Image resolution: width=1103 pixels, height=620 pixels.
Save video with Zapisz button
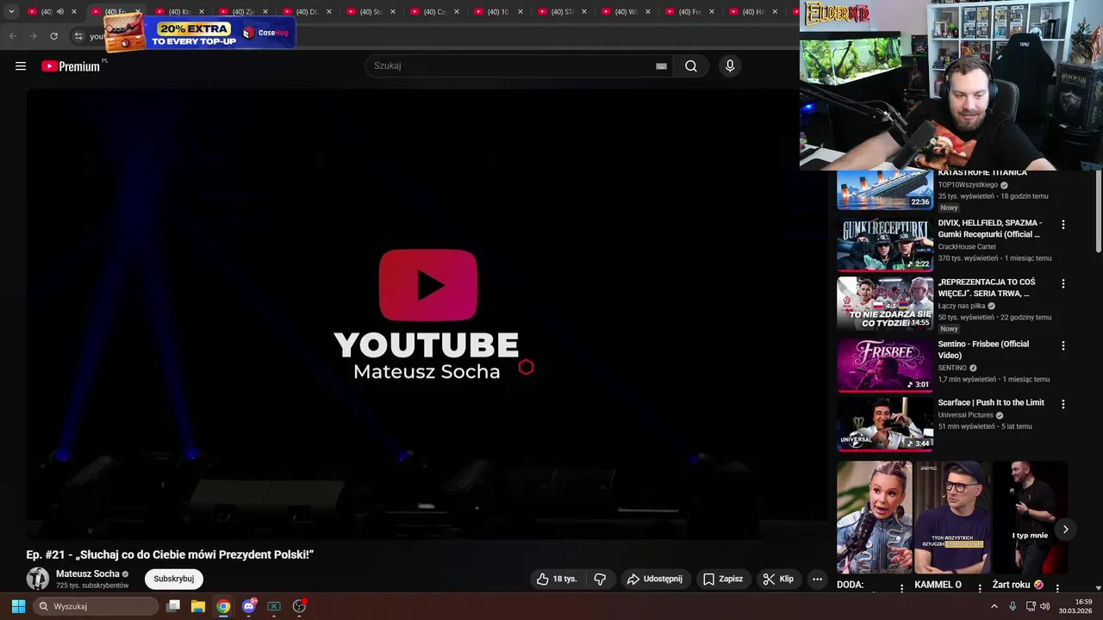coord(723,579)
